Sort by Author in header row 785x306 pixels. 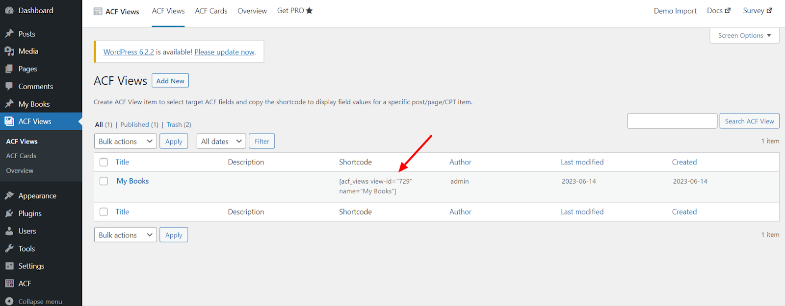pyautogui.click(x=460, y=162)
